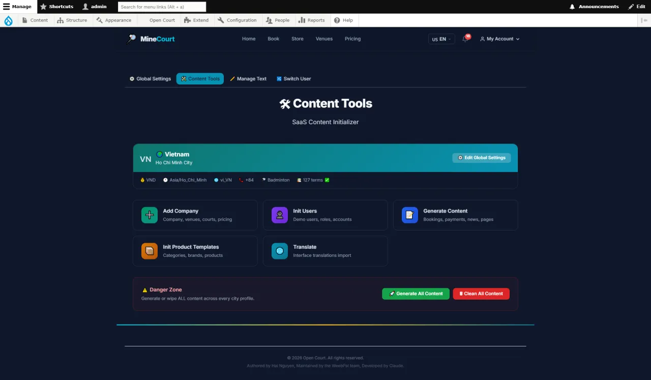Open the Extend admin menu
Image resolution: width=651 pixels, height=380 pixels.
(196, 20)
